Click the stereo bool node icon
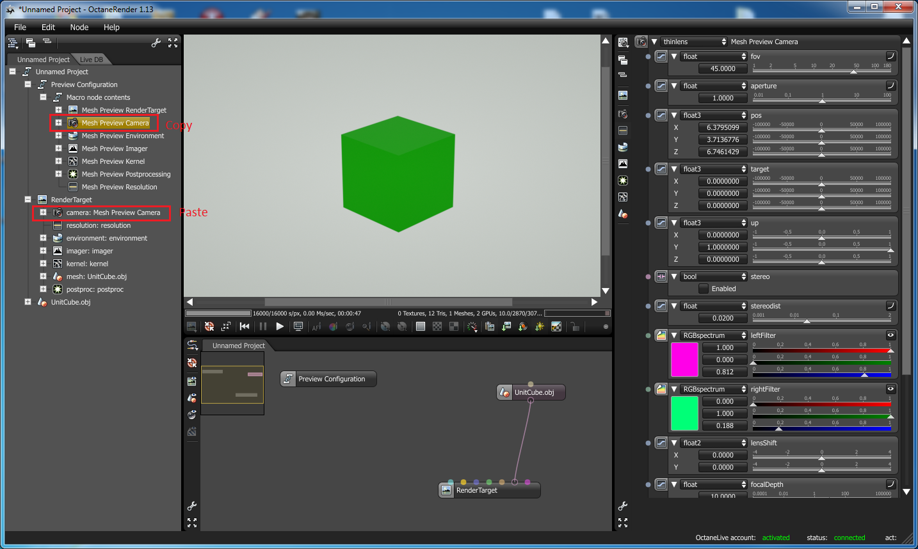 (x=661, y=276)
